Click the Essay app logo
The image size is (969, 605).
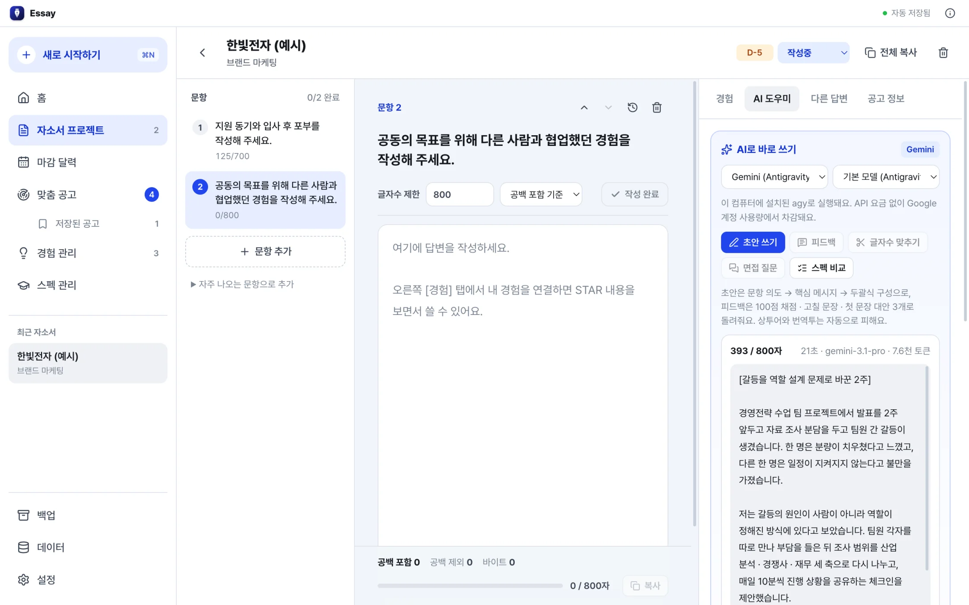(x=17, y=13)
